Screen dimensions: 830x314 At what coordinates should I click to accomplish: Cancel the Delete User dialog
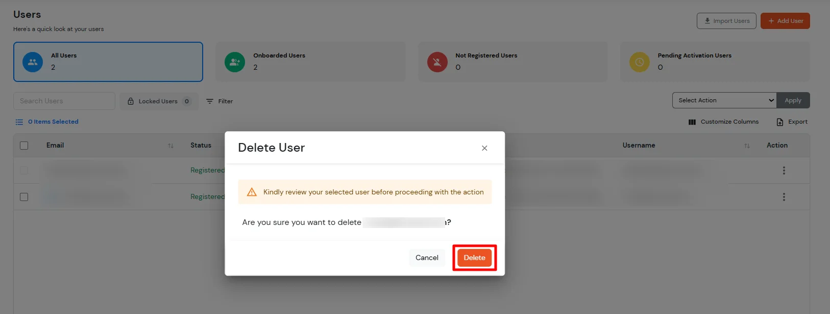(x=427, y=258)
